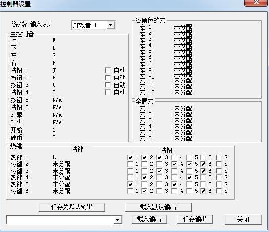Select 热键 1 key binding L

tap(54, 157)
